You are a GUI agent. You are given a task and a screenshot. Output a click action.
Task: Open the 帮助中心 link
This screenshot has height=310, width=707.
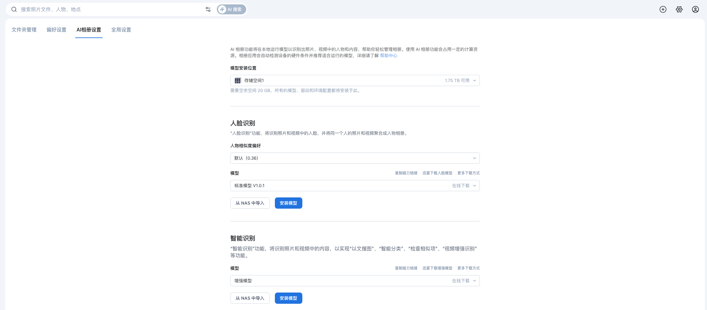point(389,56)
